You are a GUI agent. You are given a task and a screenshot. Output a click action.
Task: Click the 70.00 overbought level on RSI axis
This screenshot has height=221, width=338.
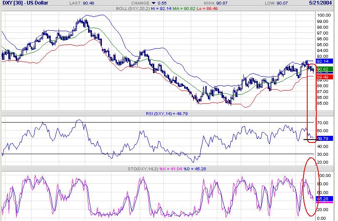(323, 123)
